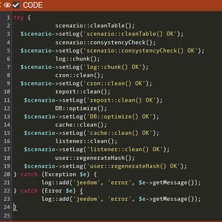
Task: Click line number 1 in the gutter
Action: [x=8, y=18]
